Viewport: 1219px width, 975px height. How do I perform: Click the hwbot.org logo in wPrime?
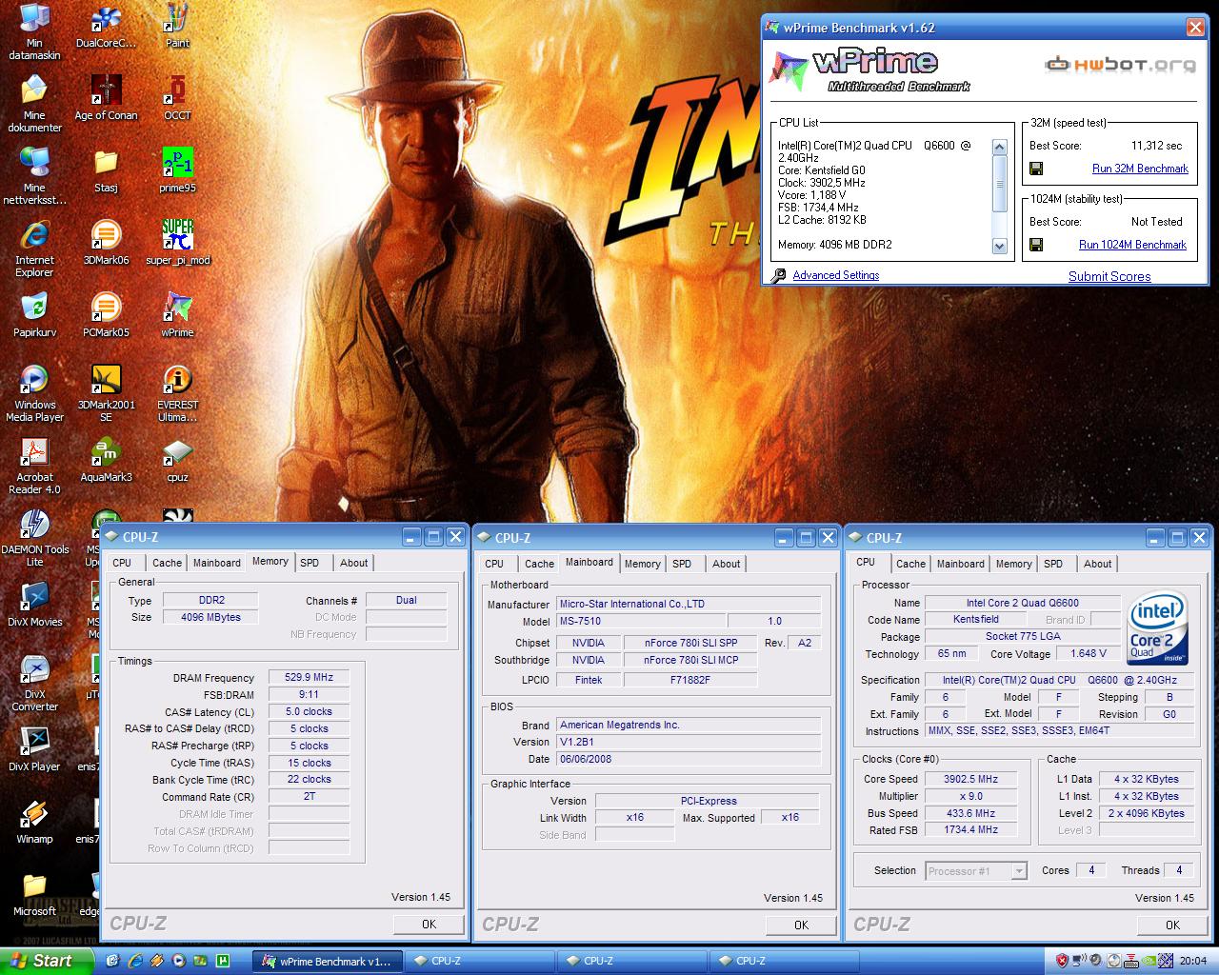pyautogui.click(x=1121, y=65)
